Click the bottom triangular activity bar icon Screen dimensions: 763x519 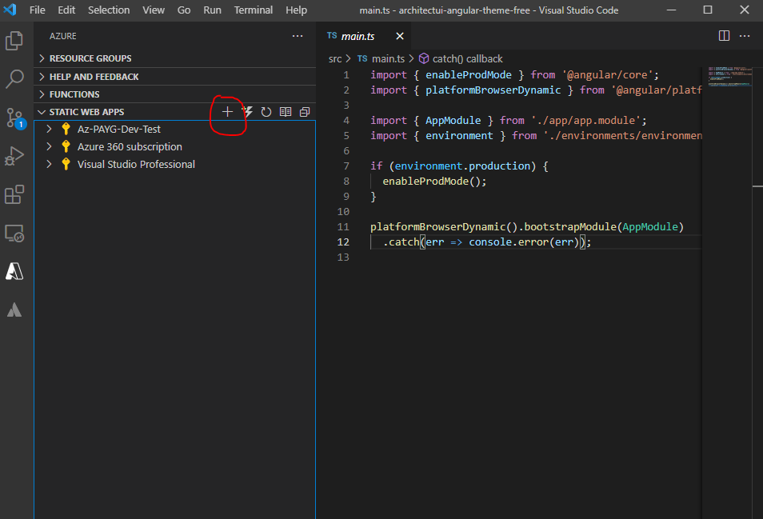[14, 309]
